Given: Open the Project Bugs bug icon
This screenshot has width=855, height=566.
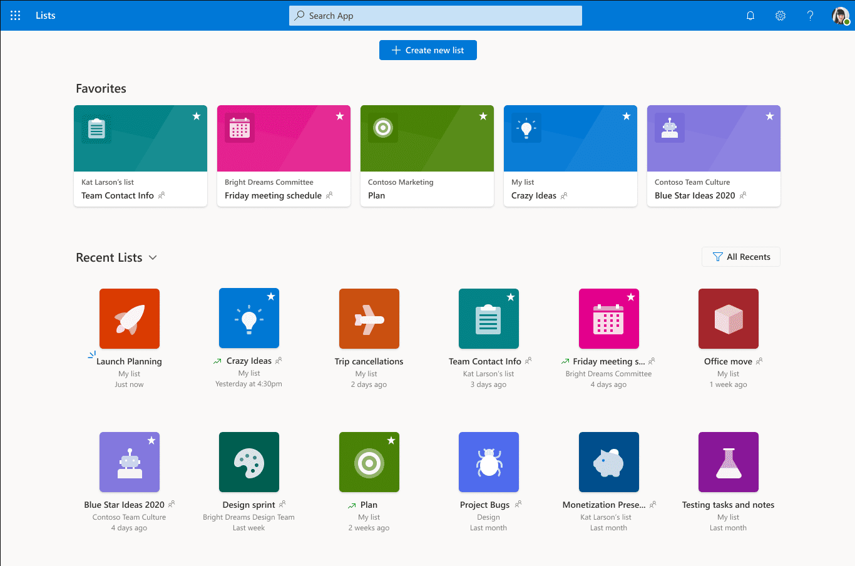Looking at the screenshot, I should 489,462.
